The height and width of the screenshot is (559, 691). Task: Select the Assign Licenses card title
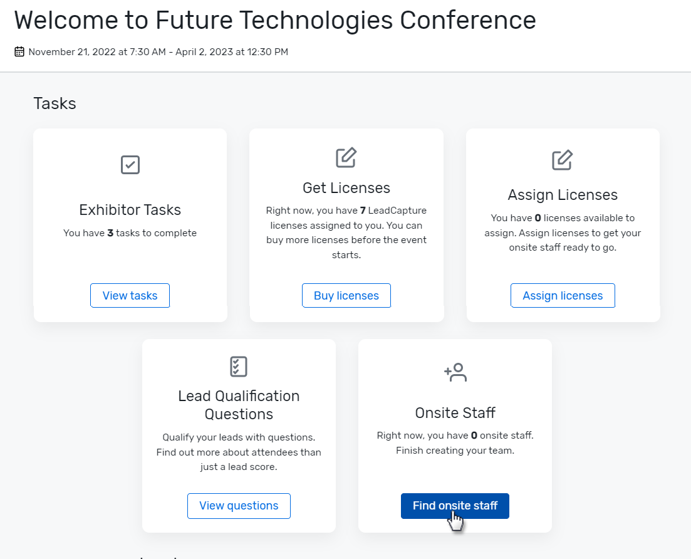[x=563, y=195]
